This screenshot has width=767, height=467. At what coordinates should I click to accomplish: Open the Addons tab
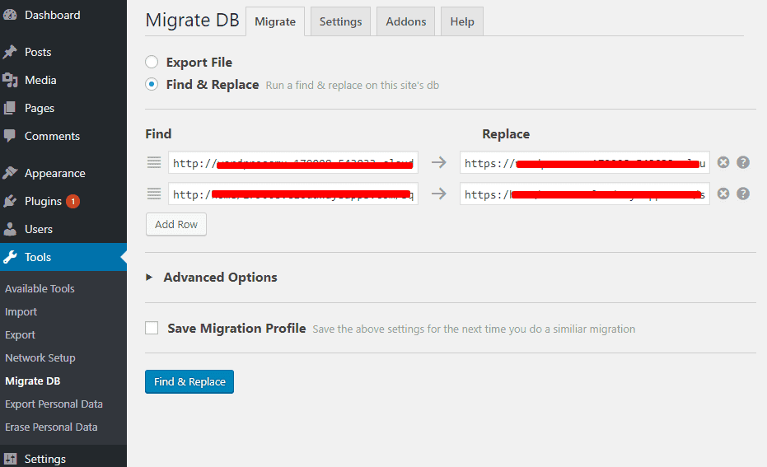(x=405, y=21)
